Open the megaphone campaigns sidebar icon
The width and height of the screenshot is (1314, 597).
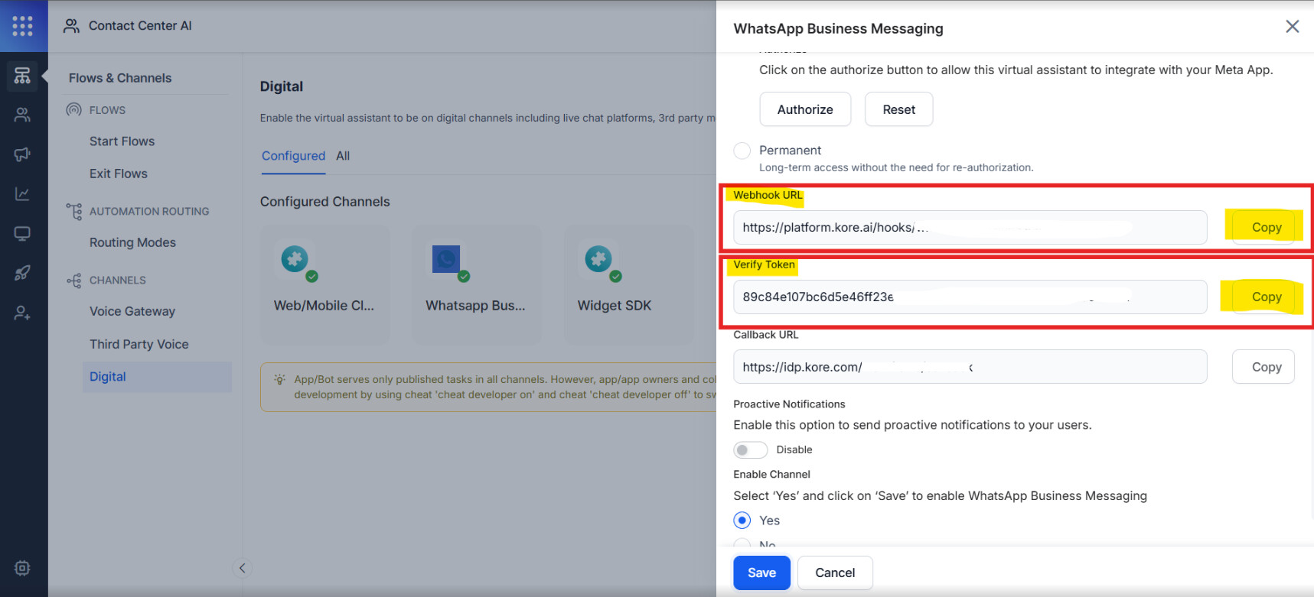click(x=22, y=154)
